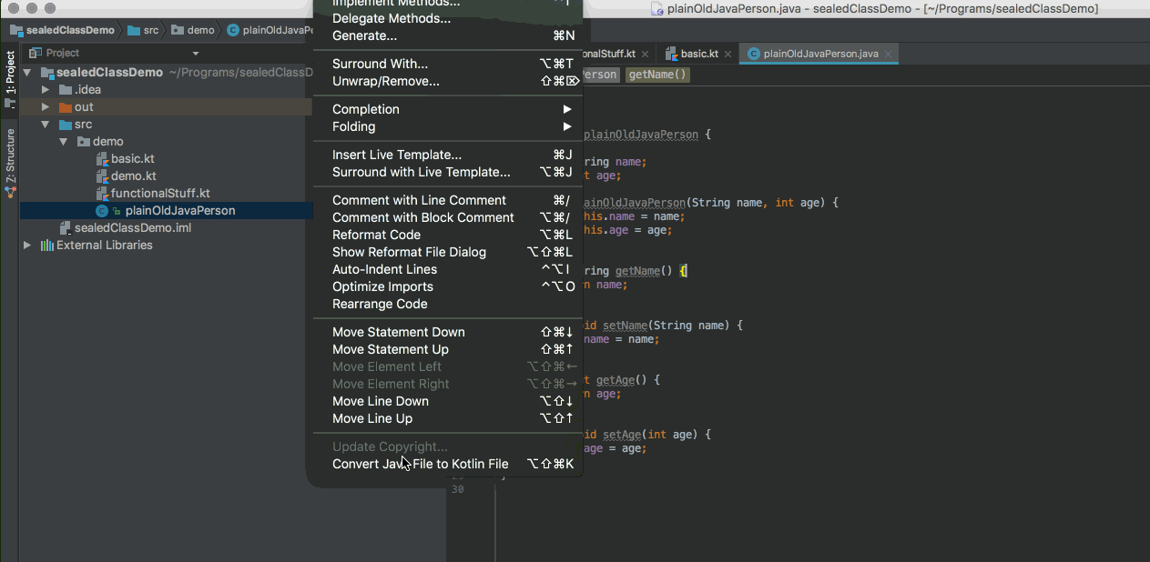
Task: Click the External Libraries icon
Action: (47, 245)
